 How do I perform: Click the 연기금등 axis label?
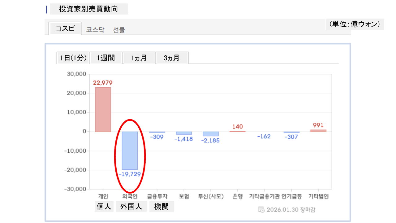tap(292, 196)
